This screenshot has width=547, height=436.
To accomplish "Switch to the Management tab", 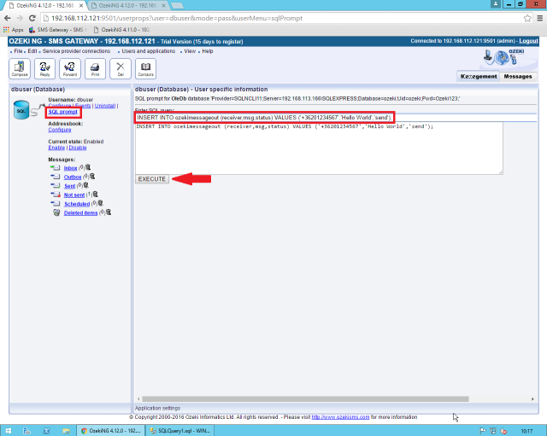I will coord(479,76).
